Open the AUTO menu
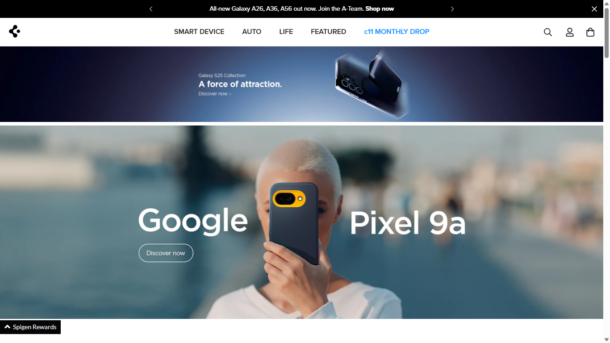The image size is (610, 343). [252, 32]
